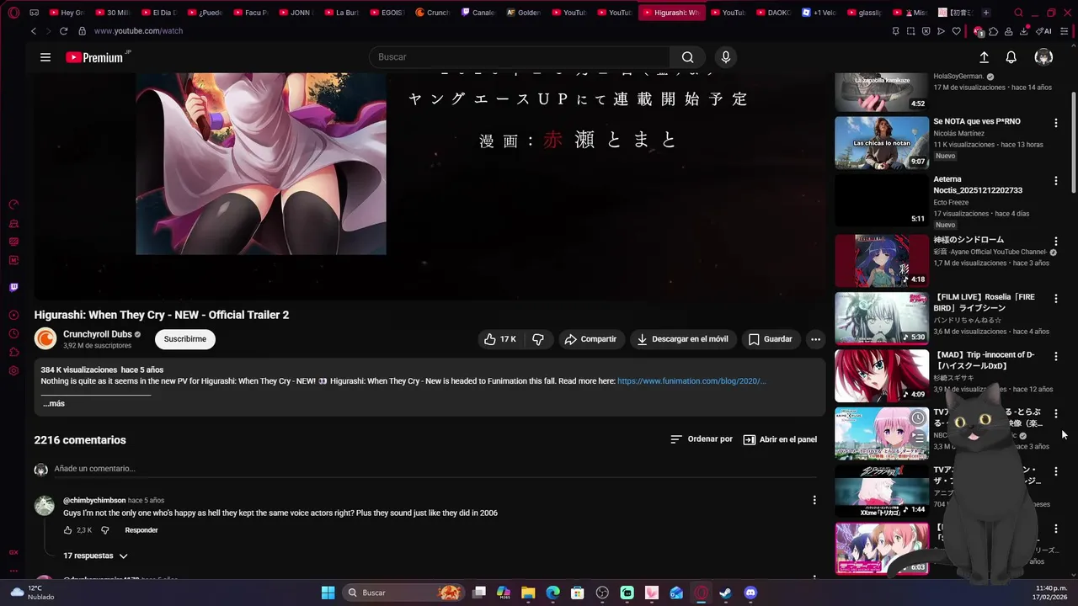The width and height of the screenshot is (1078, 606).
Task: Switch to the Crunchyroll browser tab
Action: click(432, 13)
